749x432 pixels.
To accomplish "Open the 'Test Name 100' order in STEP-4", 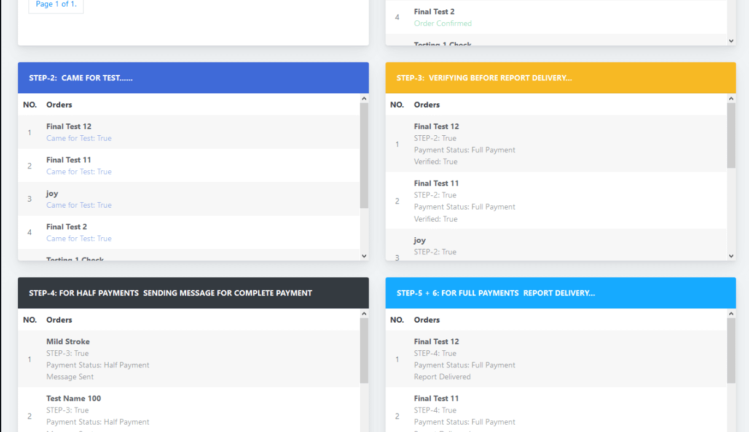I will click(73, 398).
